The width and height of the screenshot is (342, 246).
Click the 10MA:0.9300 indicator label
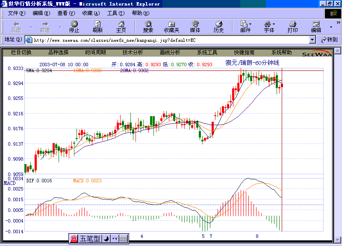pyautogui.click(x=88, y=70)
